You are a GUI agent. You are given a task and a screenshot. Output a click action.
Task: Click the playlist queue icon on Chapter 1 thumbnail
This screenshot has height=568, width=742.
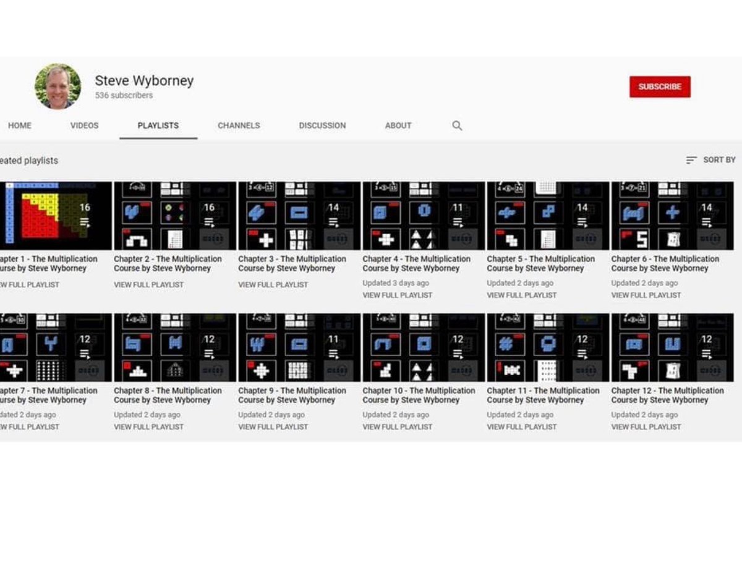85,223
